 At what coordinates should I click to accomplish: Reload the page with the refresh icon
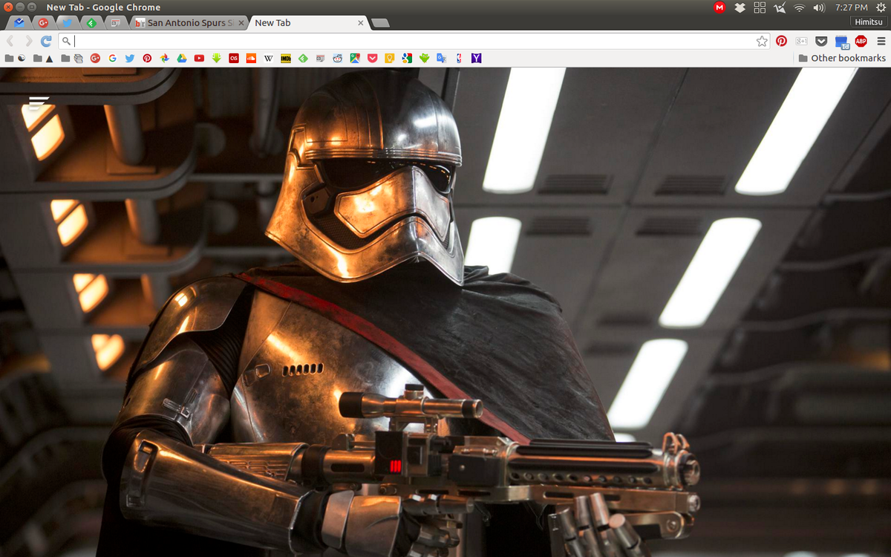click(46, 42)
